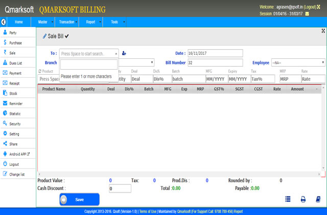Click the Security key icon

(5, 123)
